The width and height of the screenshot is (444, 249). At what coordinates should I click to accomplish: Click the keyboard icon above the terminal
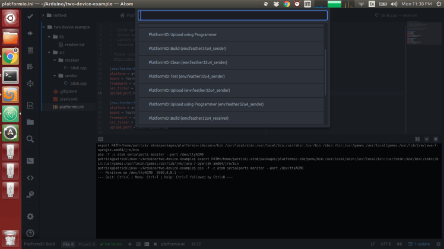click(x=100, y=139)
